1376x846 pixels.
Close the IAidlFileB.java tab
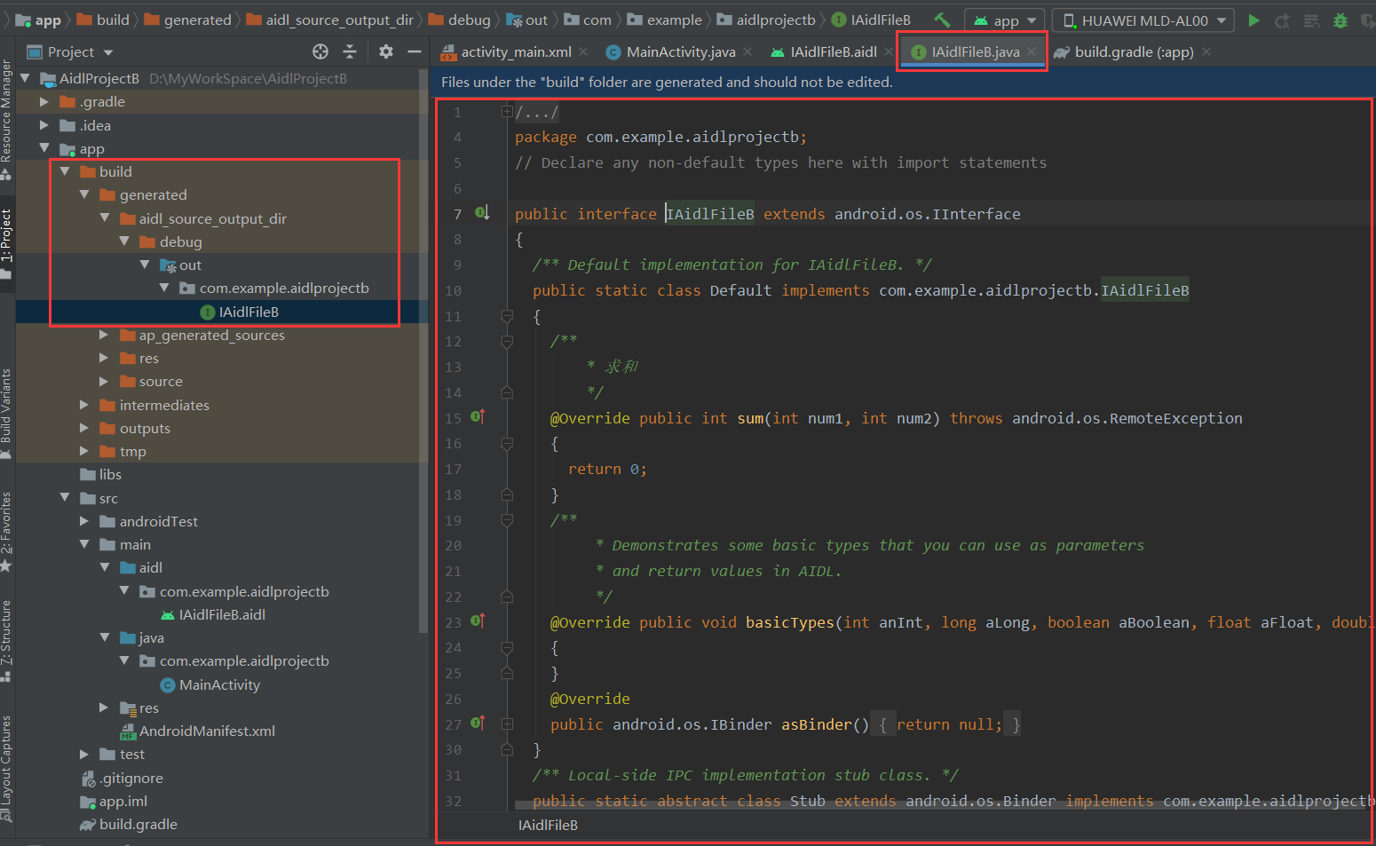click(1032, 51)
